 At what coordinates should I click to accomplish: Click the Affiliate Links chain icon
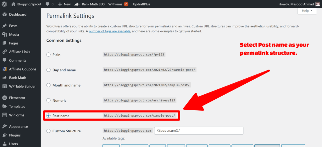(x=4, y=52)
